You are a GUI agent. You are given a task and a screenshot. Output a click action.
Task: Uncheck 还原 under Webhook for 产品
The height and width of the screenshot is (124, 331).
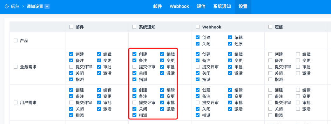tap(230, 44)
